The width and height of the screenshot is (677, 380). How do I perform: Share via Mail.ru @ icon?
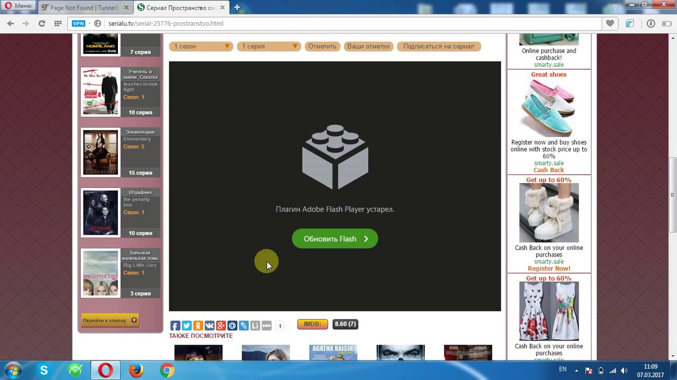(x=232, y=326)
